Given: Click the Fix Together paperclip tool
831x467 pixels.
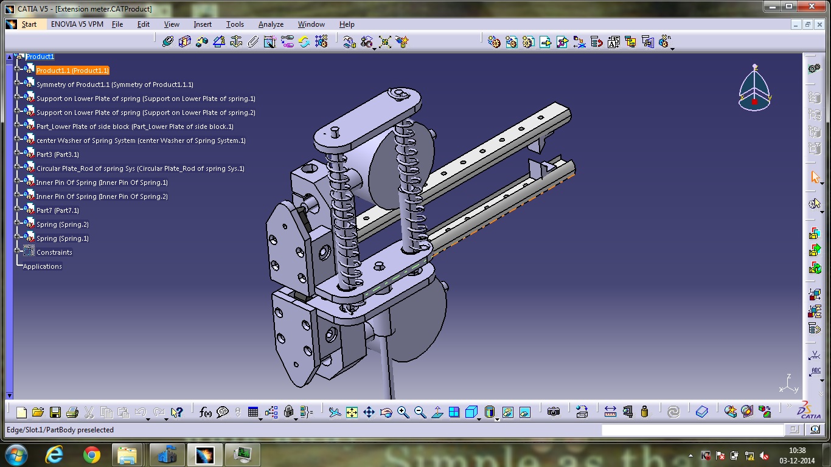Looking at the screenshot, I should [x=253, y=41].
